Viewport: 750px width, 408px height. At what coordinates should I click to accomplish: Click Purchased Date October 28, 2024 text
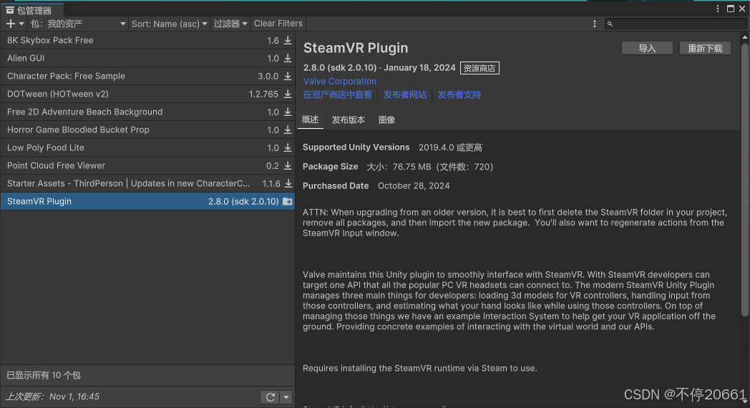point(376,185)
